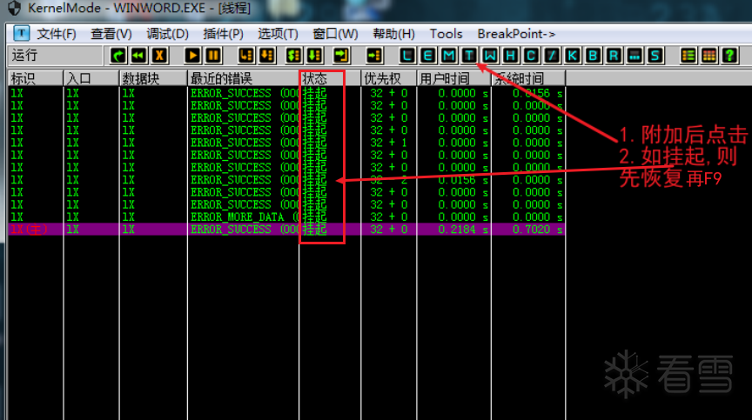The image size is (752, 420).
Task: Open Handles window with H icon
Action: pyautogui.click(x=510, y=56)
